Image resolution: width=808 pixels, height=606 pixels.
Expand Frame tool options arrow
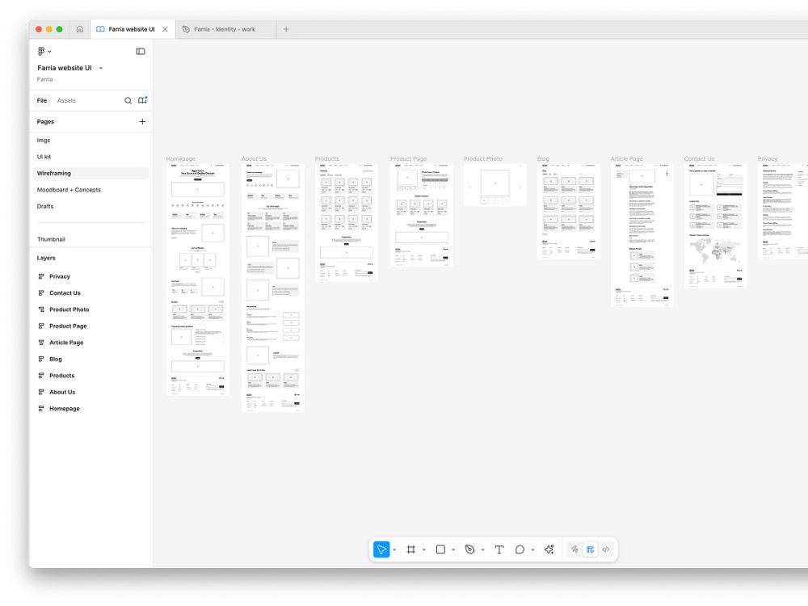[424, 549]
